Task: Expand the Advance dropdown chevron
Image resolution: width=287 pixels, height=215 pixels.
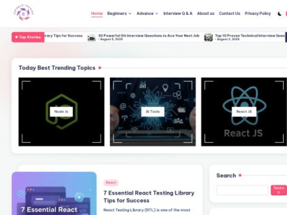Action: click(x=157, y=14)
